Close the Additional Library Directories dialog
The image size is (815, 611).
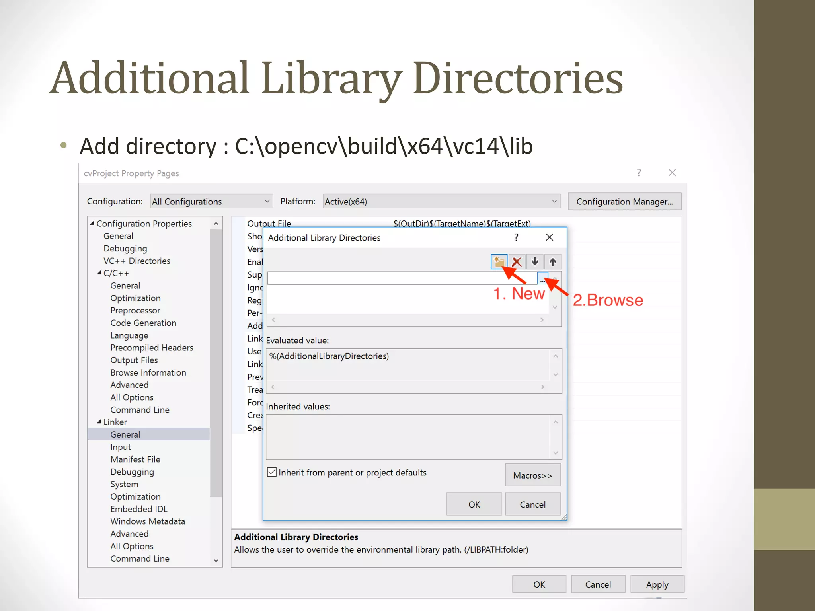click(x=550, y=237)
